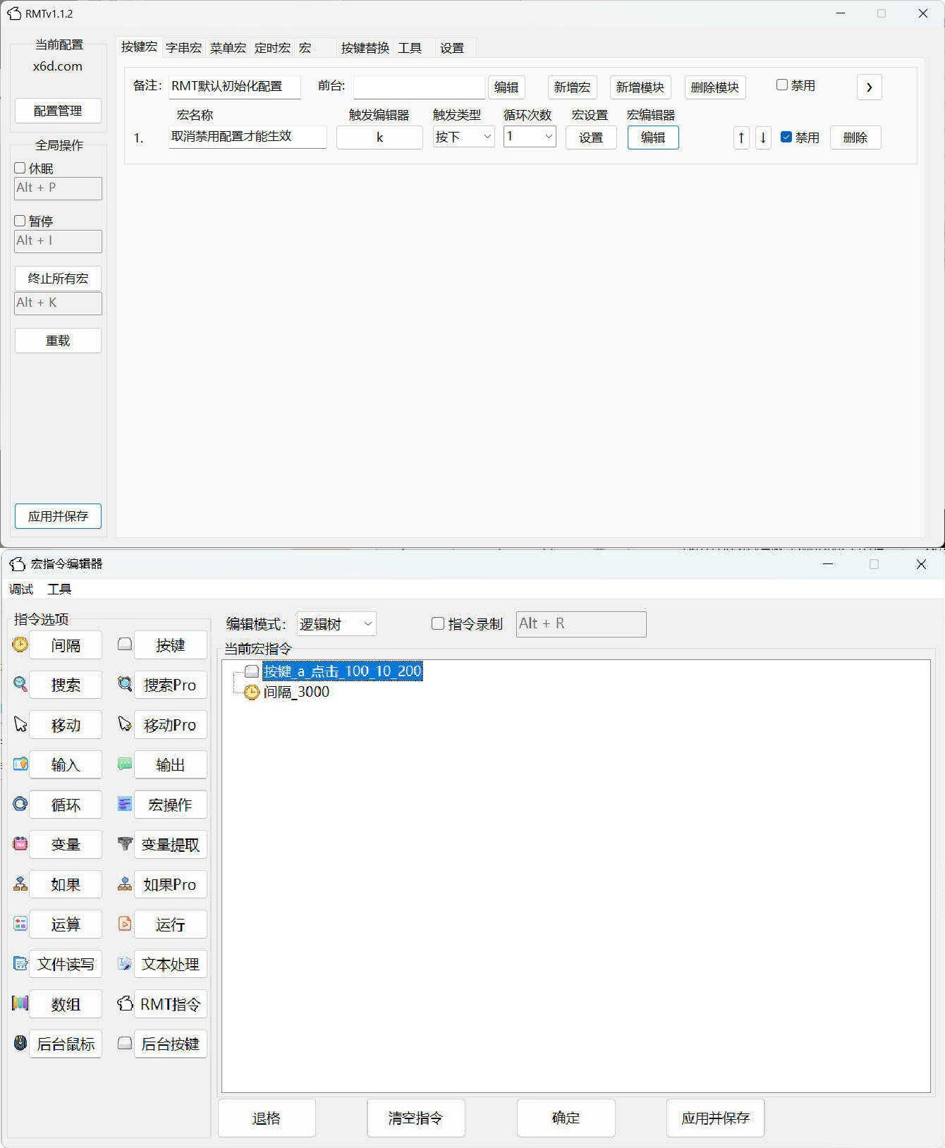Viewport: 945px width, 1148px height.
Task: Open the 调试 menu in macro editor
Action: 21,589
